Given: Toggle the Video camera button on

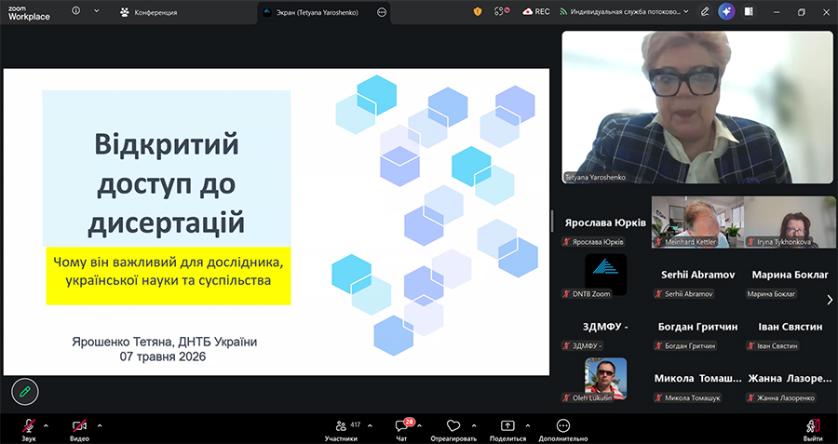Looking at the screenshot, I should click(80, 425).
